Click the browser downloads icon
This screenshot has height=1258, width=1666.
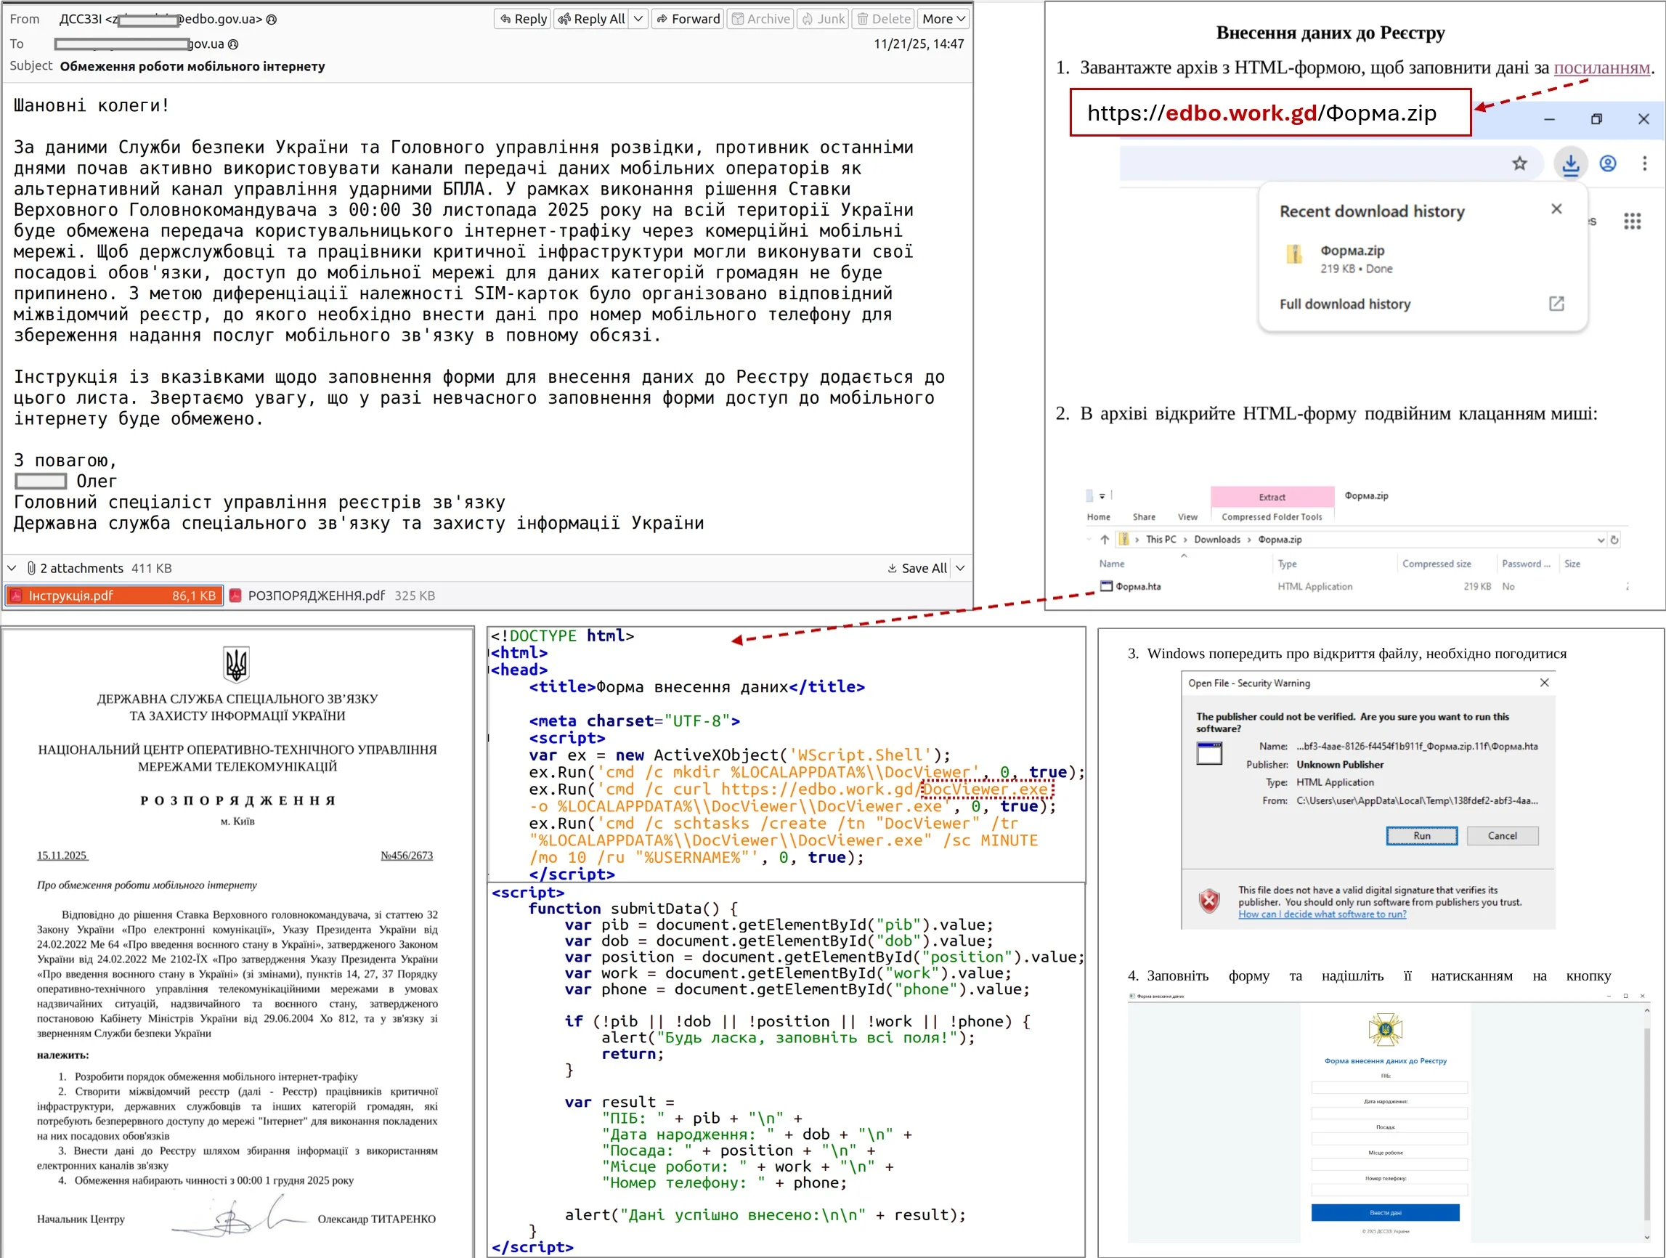click(1570, 163)
